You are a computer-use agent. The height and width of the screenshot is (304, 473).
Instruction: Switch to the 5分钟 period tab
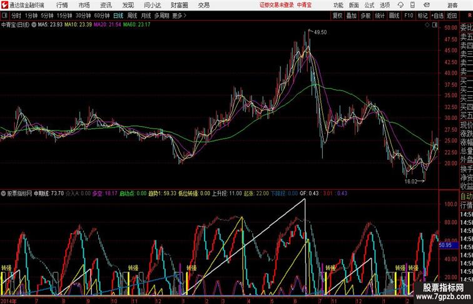(x=47, y=16)
